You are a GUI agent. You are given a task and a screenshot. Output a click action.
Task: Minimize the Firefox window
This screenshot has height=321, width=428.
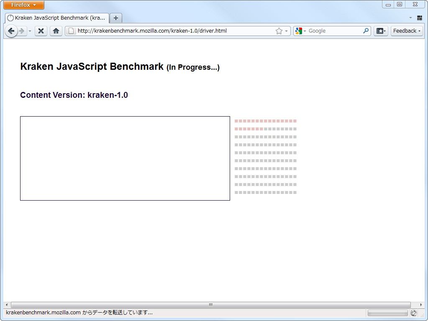[388, 5]
